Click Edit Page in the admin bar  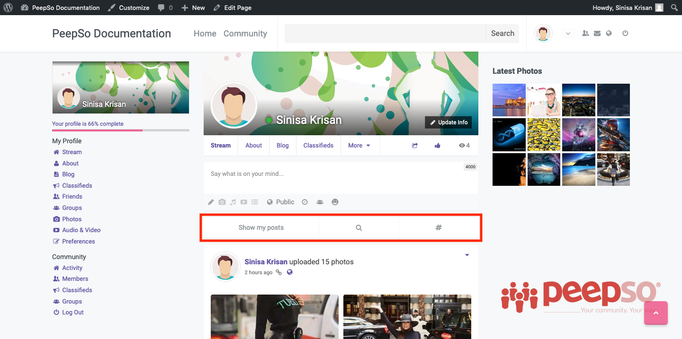(233, 8)
